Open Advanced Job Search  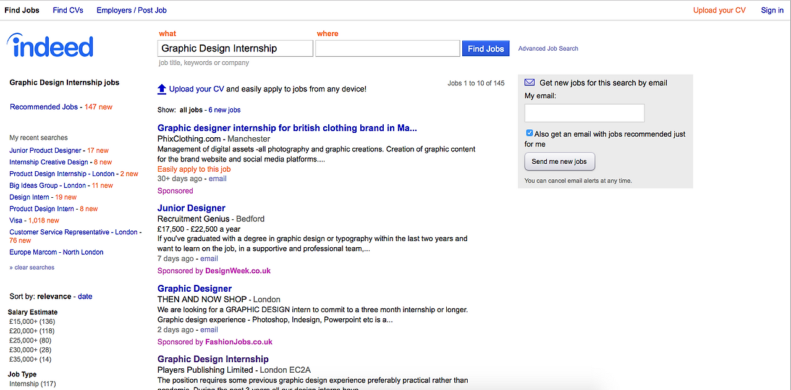[548, 48]
